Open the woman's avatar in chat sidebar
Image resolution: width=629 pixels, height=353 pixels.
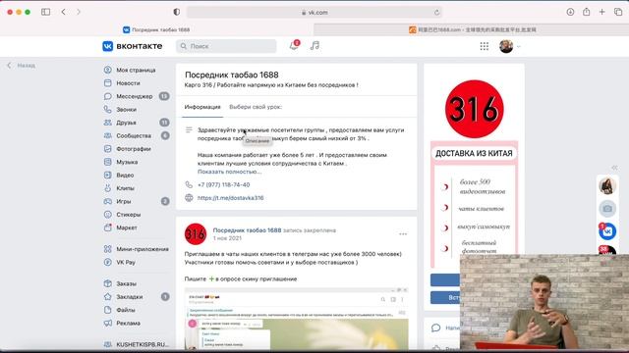pos(607,185)
